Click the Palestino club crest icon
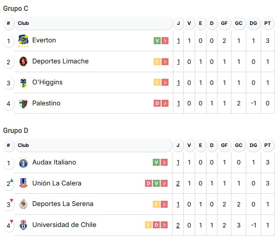 click(x=23, y=104)
